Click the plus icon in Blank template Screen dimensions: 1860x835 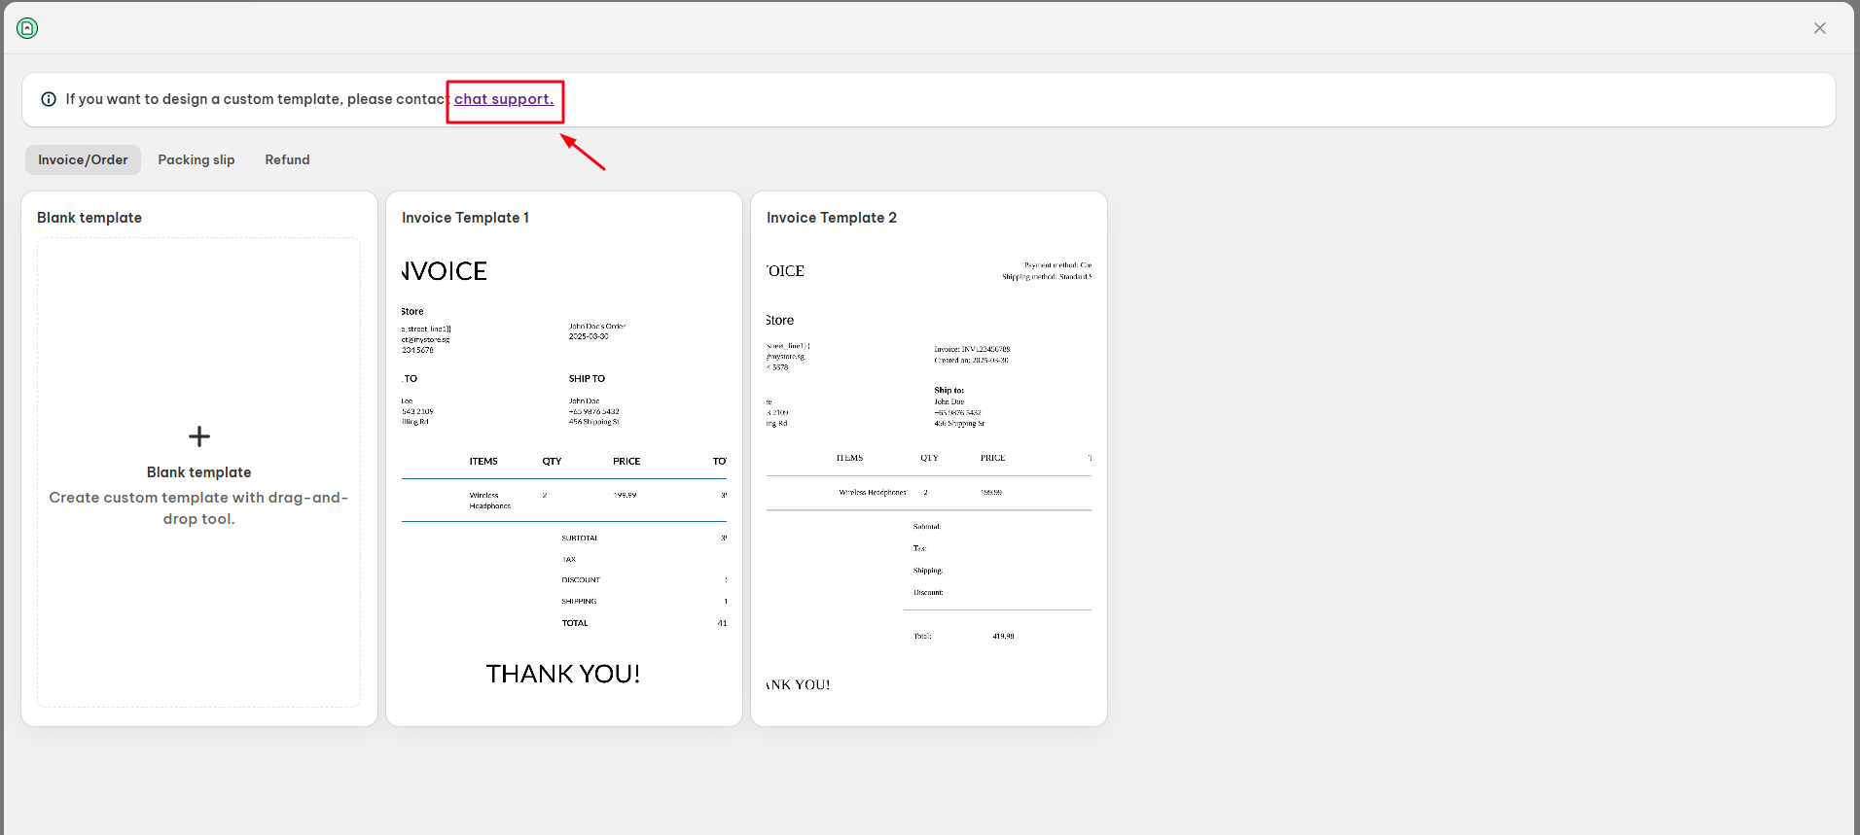click(199, 436)
